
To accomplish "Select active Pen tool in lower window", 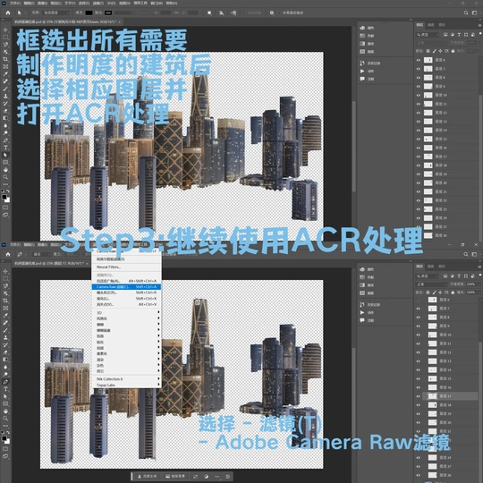I will pyautogui.click(x=5, y=382).
